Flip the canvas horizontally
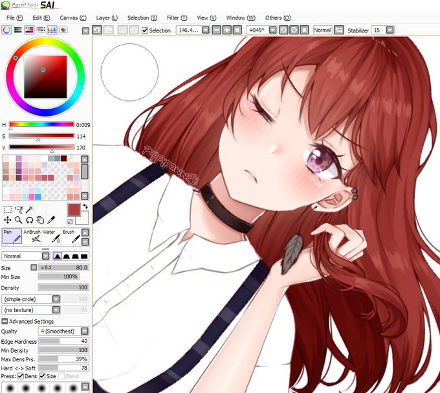Image resolution: width=440 pixels, height=393 pixels. tap(339, 30)
